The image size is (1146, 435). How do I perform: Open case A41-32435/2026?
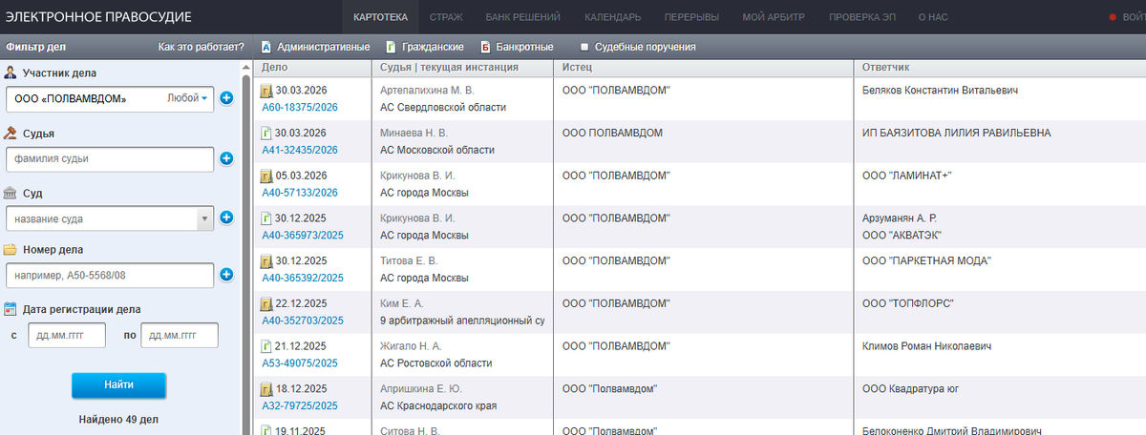tap(300, 150)
